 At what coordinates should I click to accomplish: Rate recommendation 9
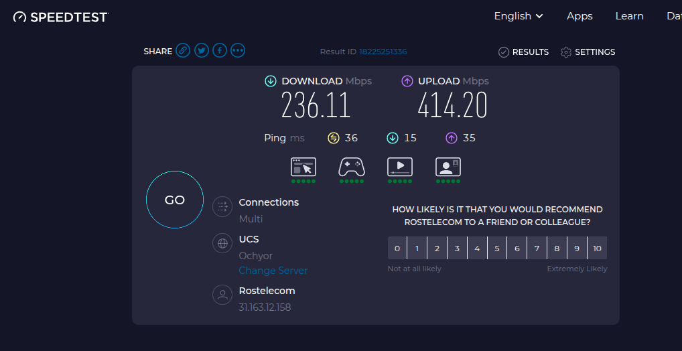(577, 249)
